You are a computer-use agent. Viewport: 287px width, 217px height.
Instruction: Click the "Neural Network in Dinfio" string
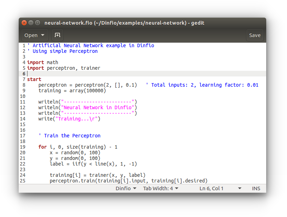click(x=98, y=107)
